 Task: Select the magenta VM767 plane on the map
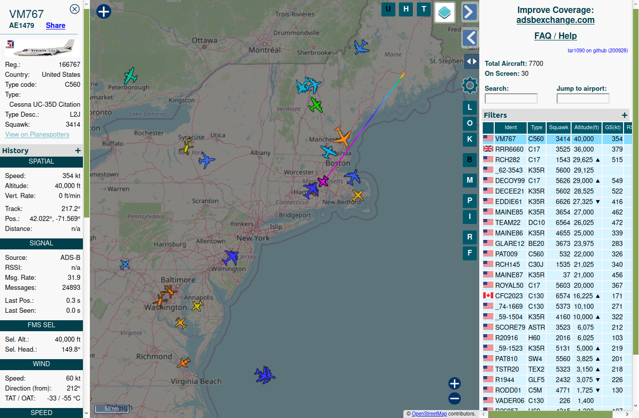323,181
